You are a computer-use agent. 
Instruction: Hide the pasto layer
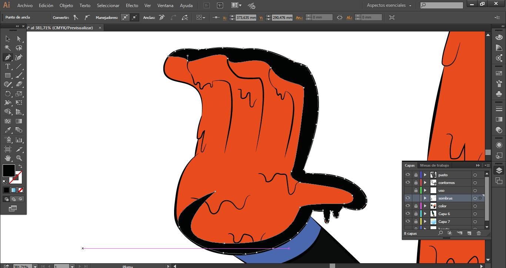[408, 175]
